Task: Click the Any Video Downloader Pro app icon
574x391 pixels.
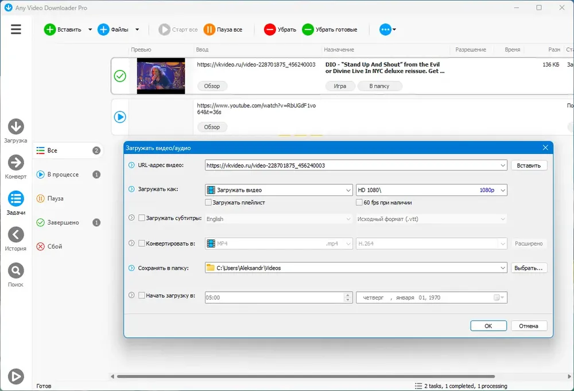Action: pos(8,7)
